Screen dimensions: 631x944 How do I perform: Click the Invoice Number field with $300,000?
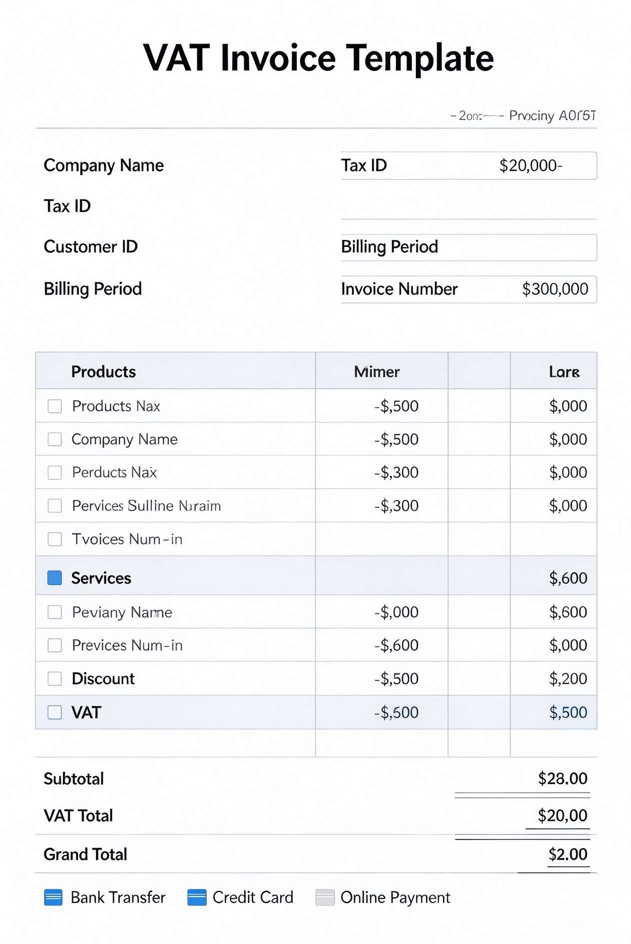click(469, 289)
